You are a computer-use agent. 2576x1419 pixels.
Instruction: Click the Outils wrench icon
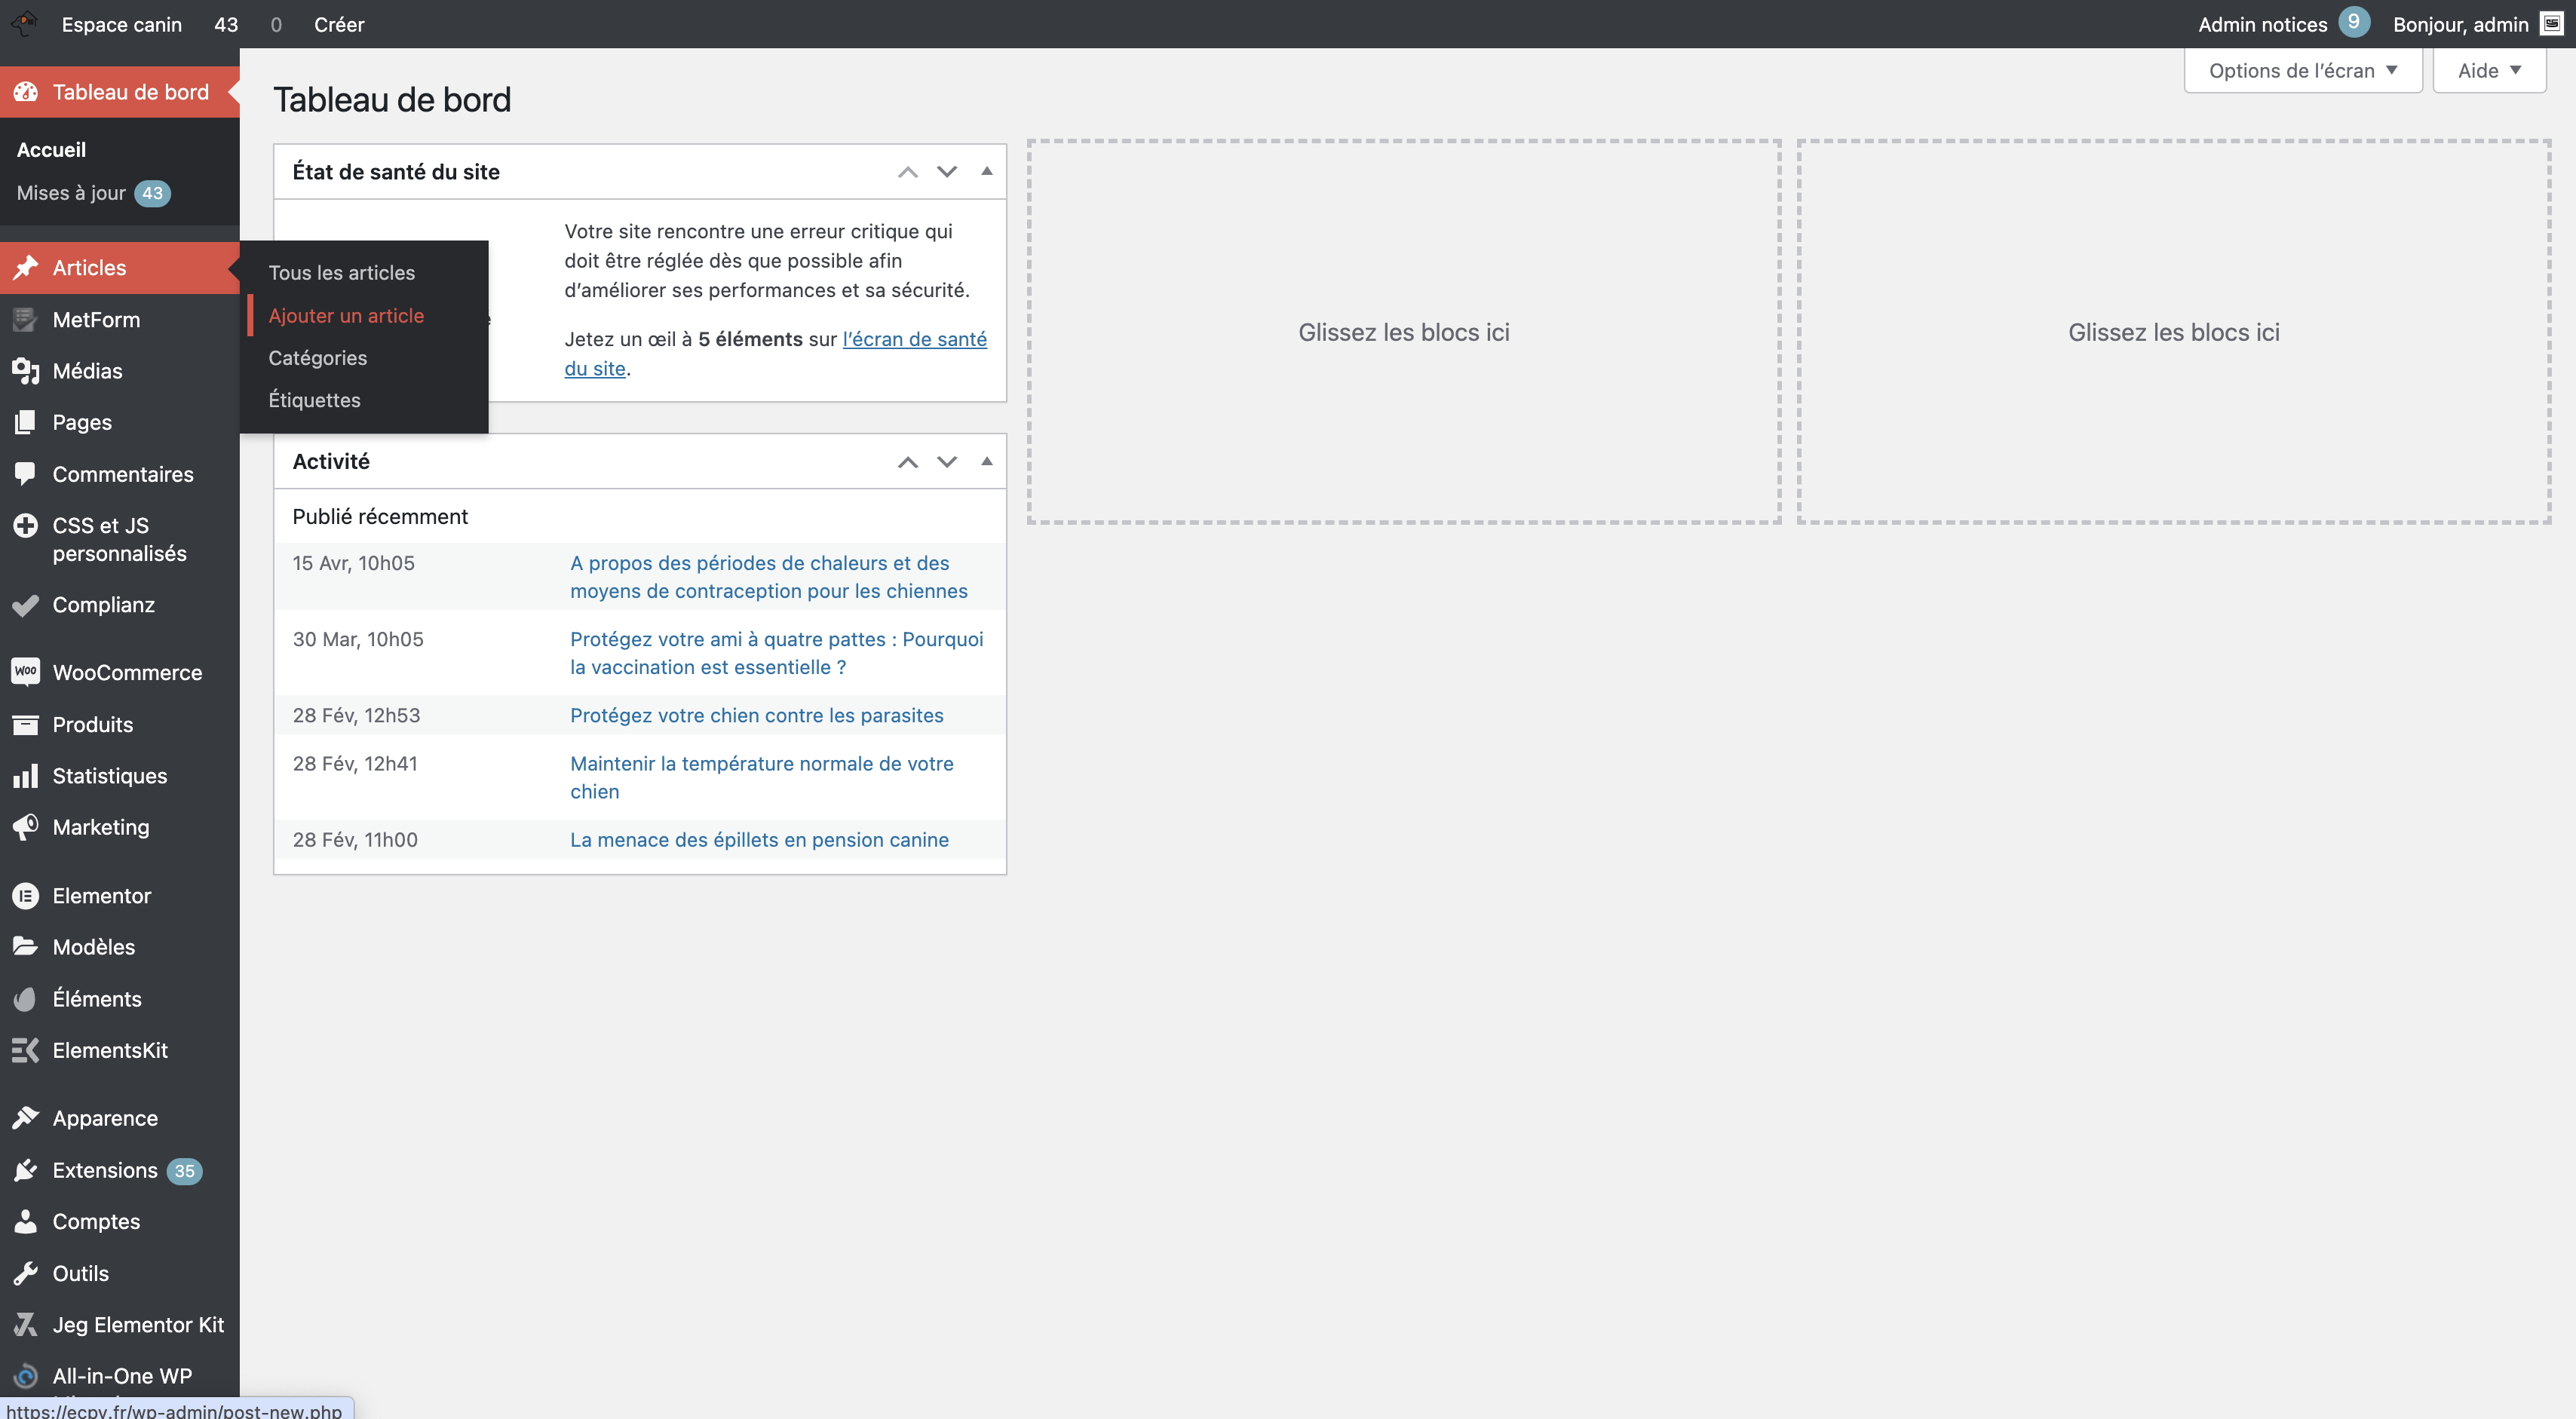(x=25, y=1273)
